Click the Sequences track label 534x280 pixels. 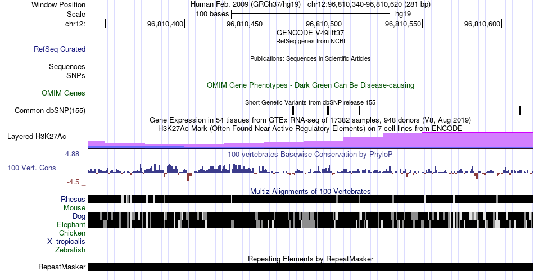67,66
